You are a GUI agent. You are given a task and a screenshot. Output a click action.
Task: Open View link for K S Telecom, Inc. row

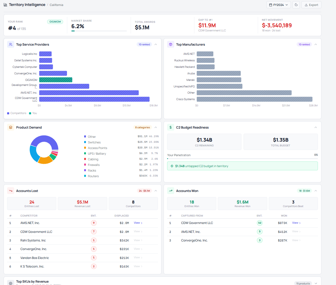point(138,266)
